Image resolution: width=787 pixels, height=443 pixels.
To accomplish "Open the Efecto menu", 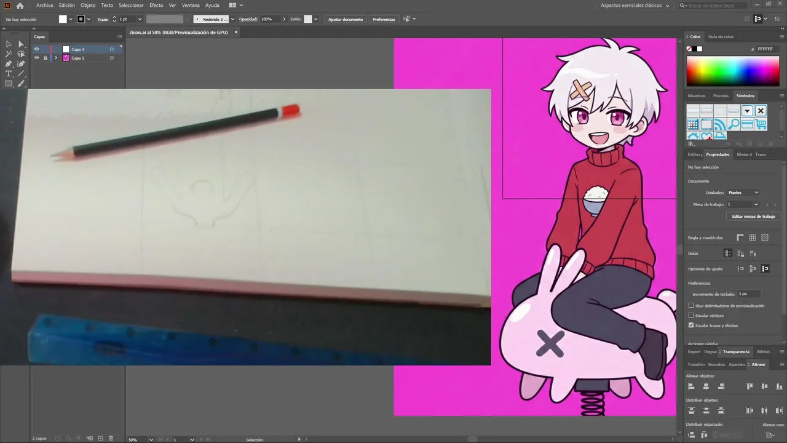I will coord(156,6).
